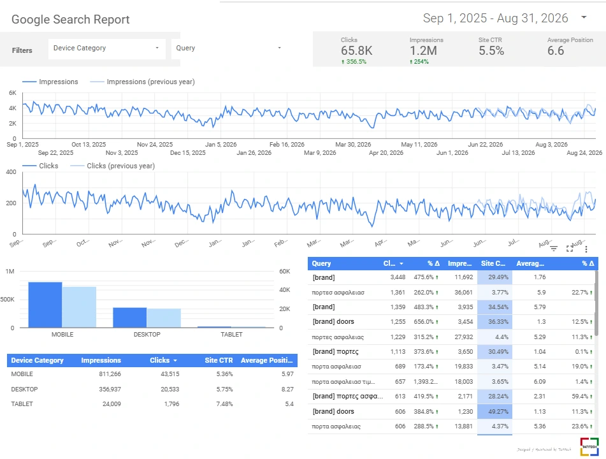Click sort arrow next to Clicks header
The image size is (606, 459).
[175, 360]
